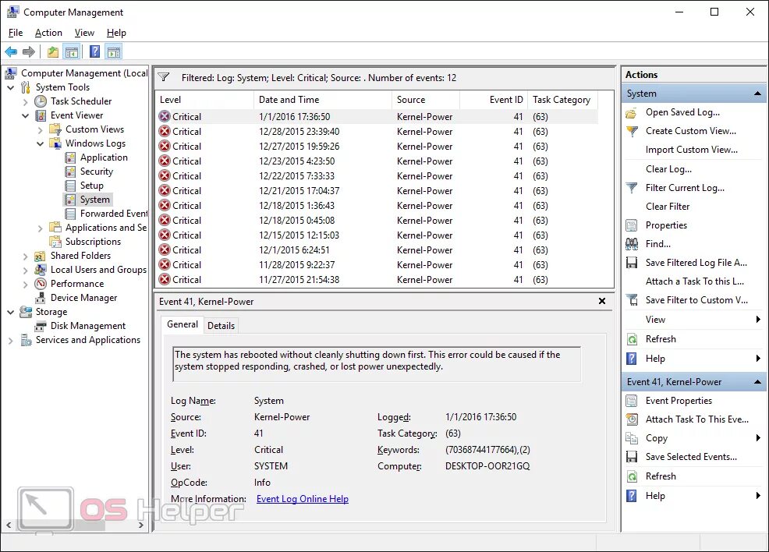Image resolution: width=769 pixels, height=552 pixels.
Task: Click the Performance icon in tree
Action: pyautogui.click(x=41, y=283)
